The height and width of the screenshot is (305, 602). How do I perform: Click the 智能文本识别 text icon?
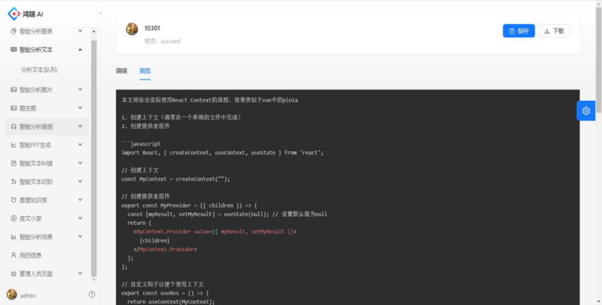pyautogui.click(x=13, y=182)
